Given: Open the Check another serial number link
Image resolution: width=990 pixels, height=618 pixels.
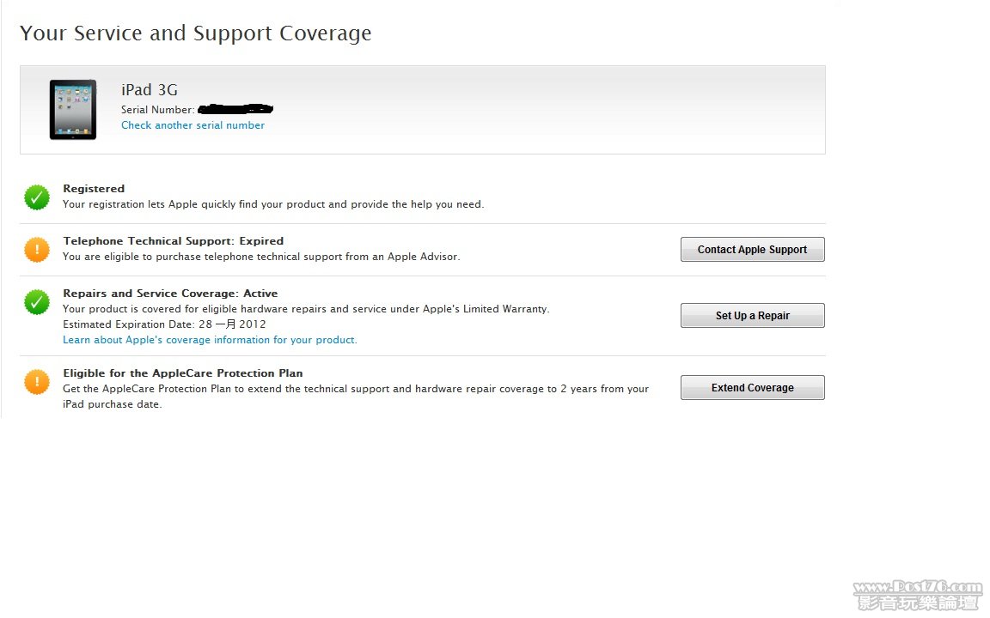Looking at the screenshot, I should [x=192, y=125].
